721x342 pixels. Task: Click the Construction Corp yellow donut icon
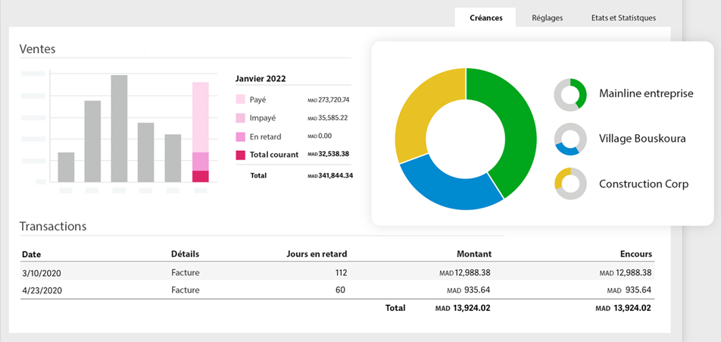pyautogui.click(x=570, y=184)
